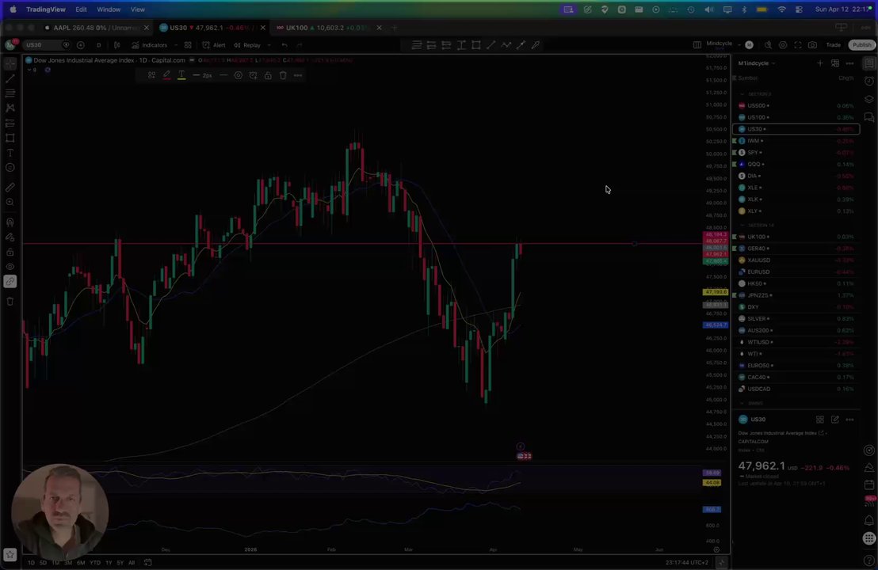Open the D interval selector
Image resolution: width=878 pixels, height=570 pixels.
(98, 45)
